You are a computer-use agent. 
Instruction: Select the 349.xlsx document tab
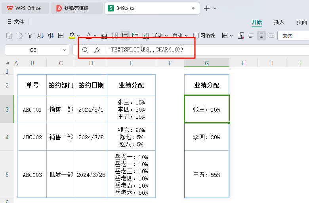(152, 8)
